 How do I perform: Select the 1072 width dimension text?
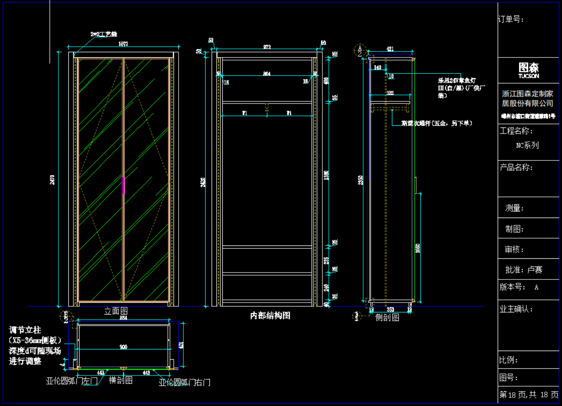pyautogui.click(x=123, y=44)
